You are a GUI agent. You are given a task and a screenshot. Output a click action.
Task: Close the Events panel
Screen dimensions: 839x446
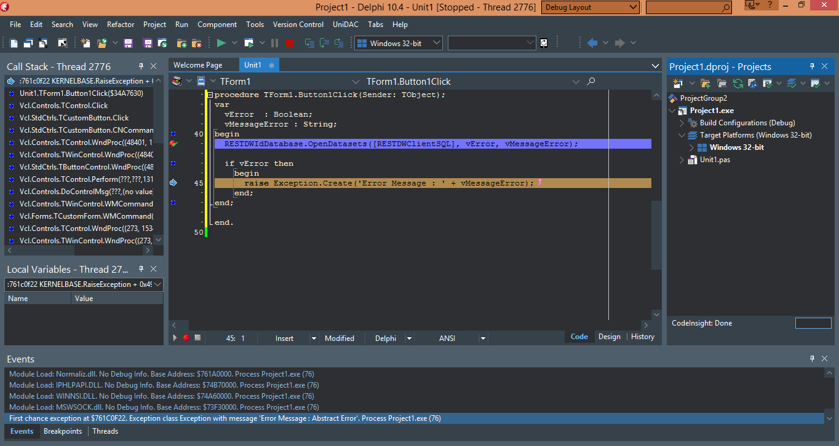[825, 359]
